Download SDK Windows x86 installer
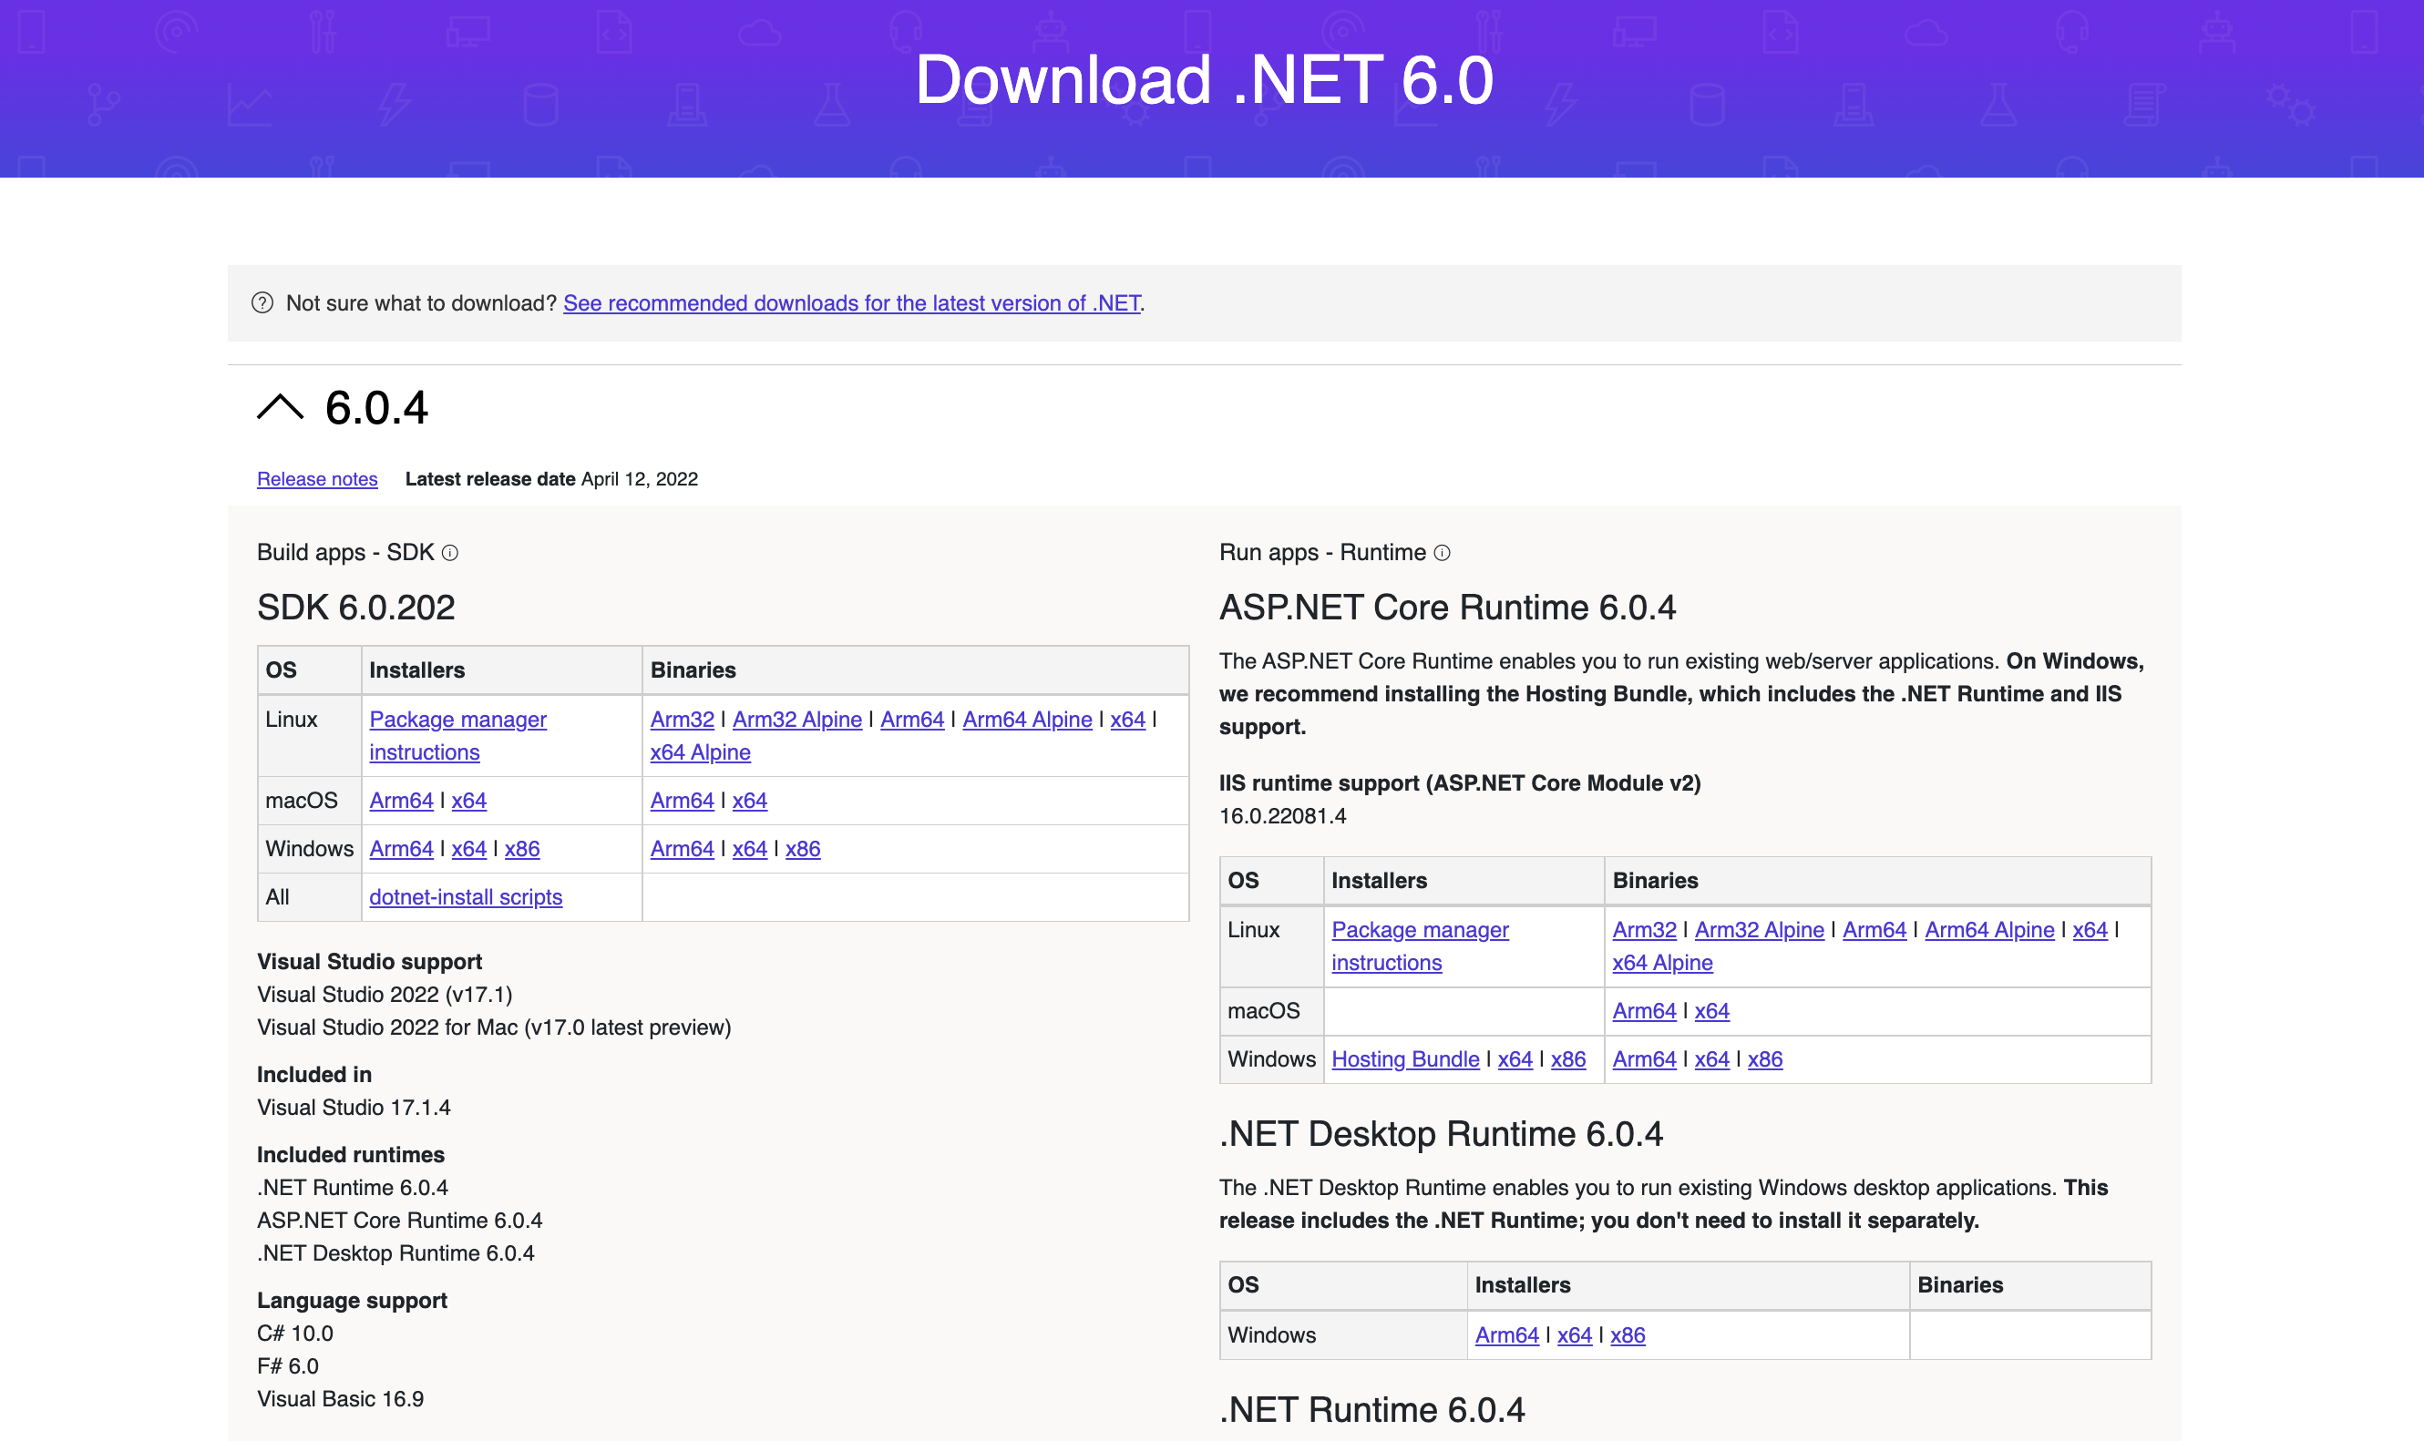The height and width of the screenshot is (1441, 2424). tap(522, 849)
